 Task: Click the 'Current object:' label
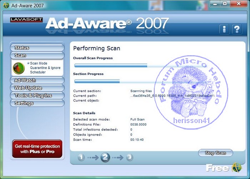[x=86, y=101]
